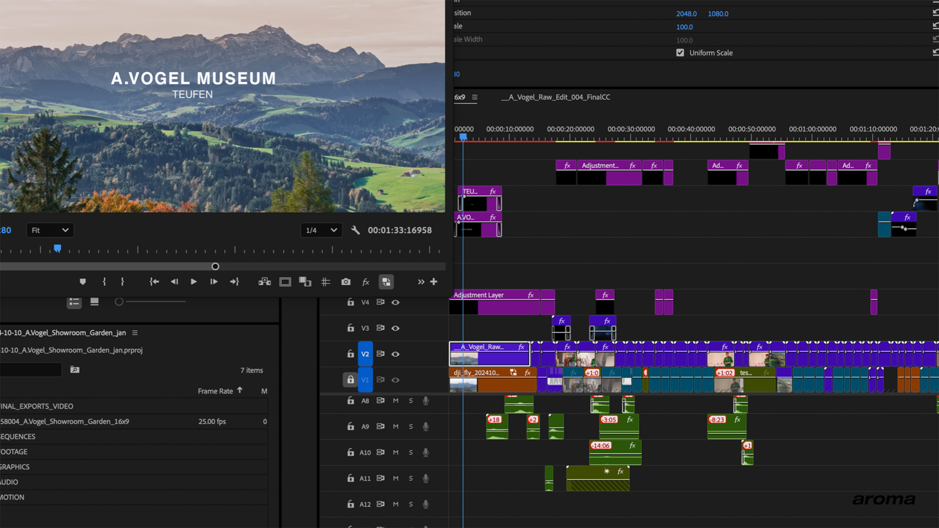The image size is (939, 528).
Task: Lock track V4
Action: pyautogui.click(x=351, y=302)
